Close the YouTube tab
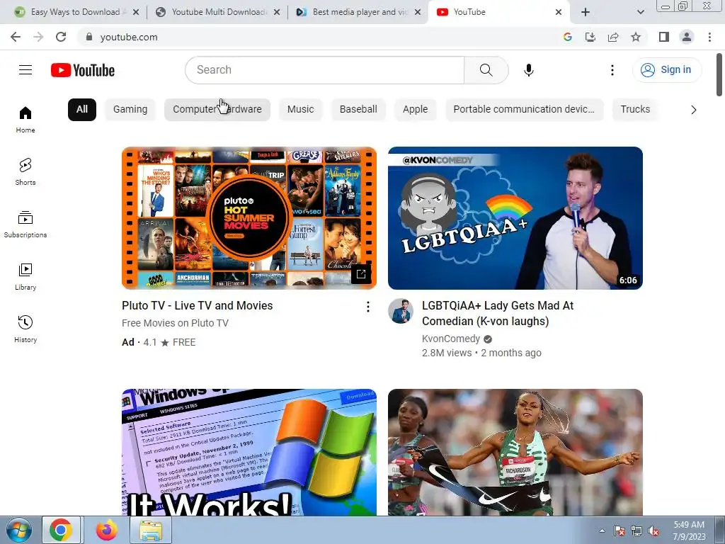This screenshot has height=544, width=725. click(x=558, y=12)
